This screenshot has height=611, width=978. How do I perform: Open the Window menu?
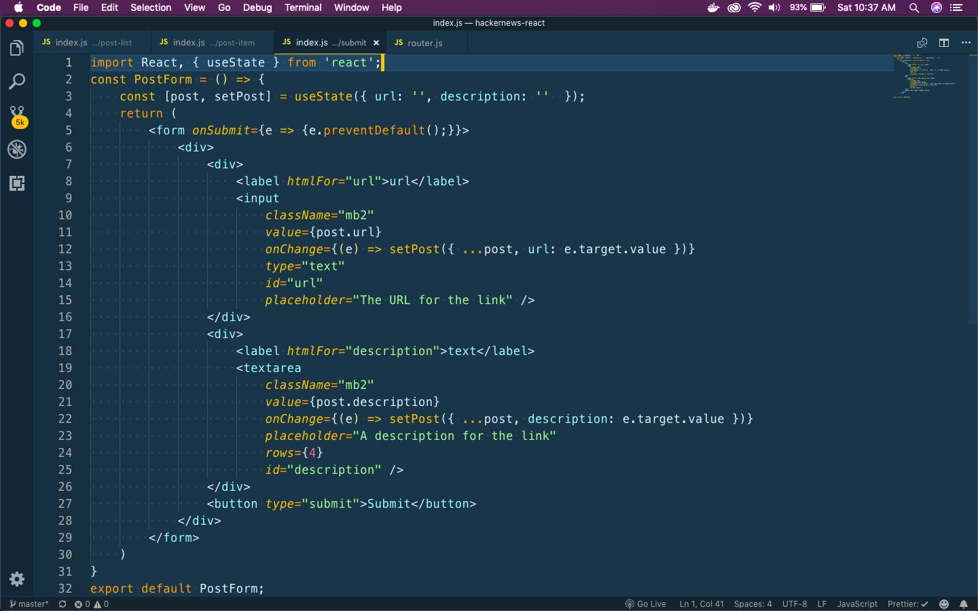pyautogui.click(x=351, y=7)
